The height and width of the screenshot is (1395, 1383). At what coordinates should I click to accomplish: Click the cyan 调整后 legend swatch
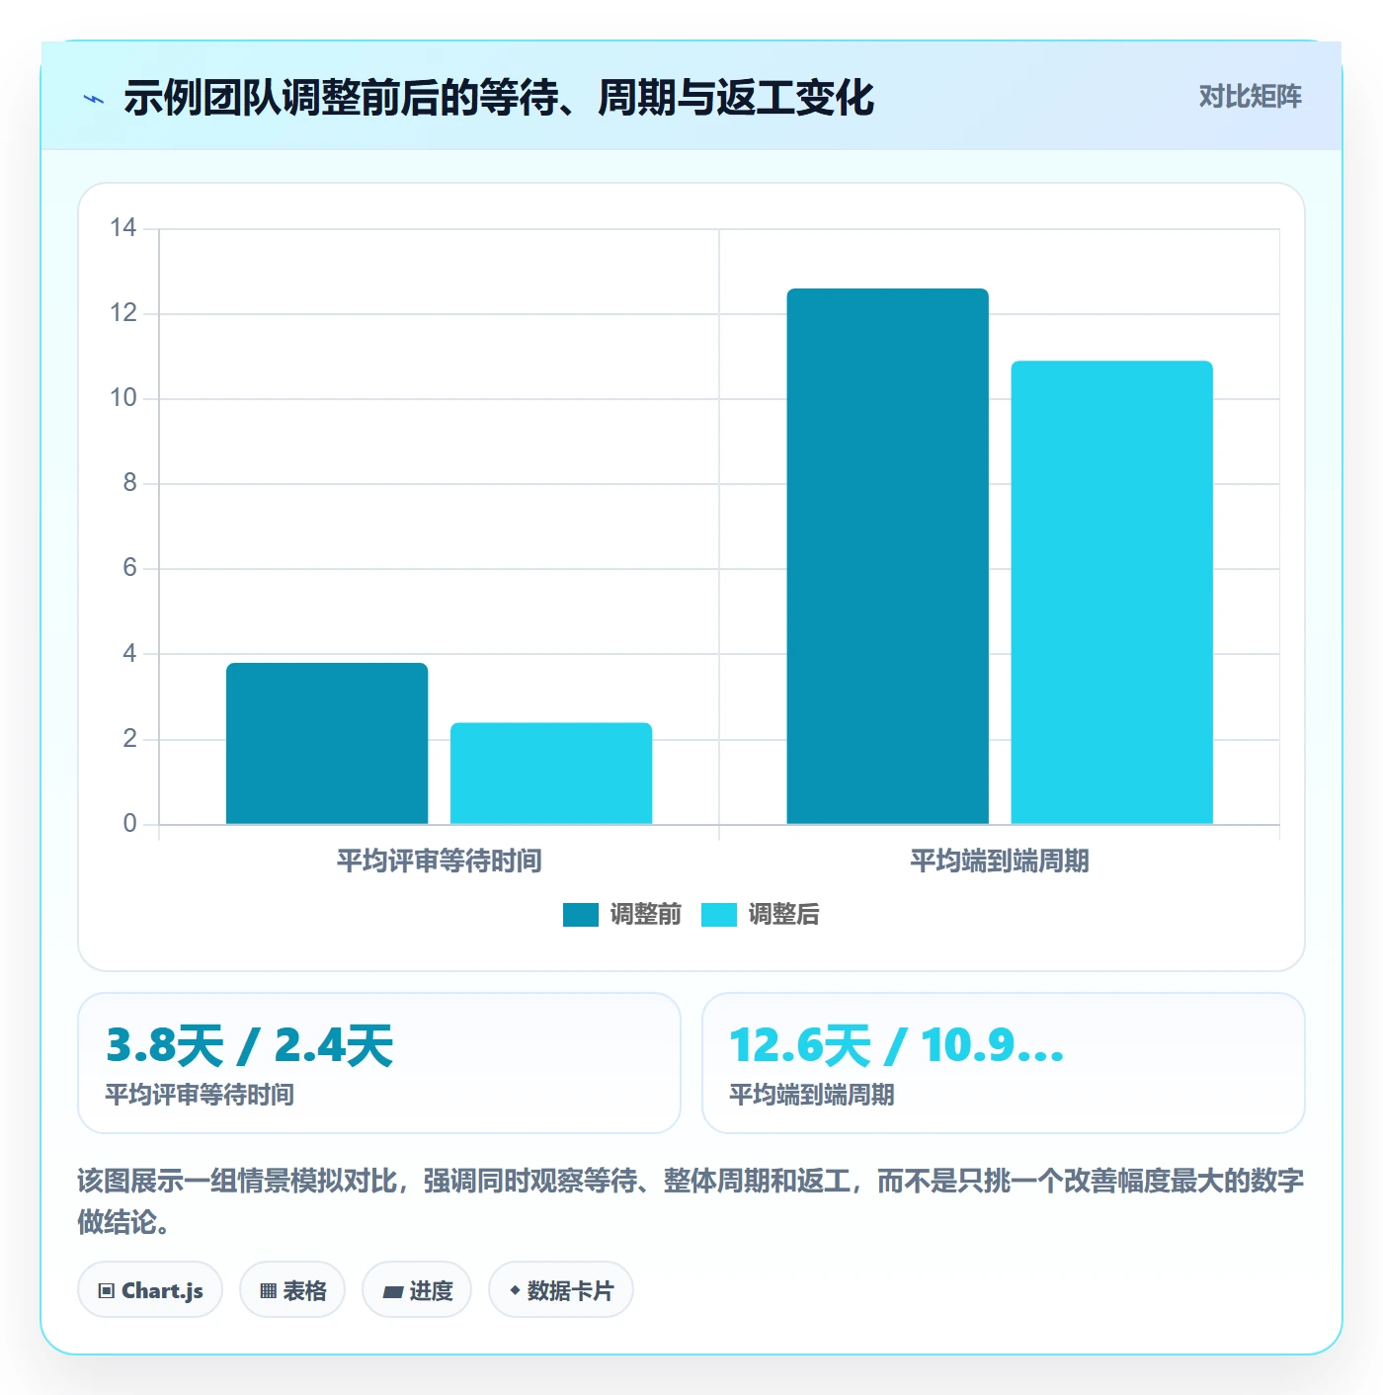(x=719, y=915)
